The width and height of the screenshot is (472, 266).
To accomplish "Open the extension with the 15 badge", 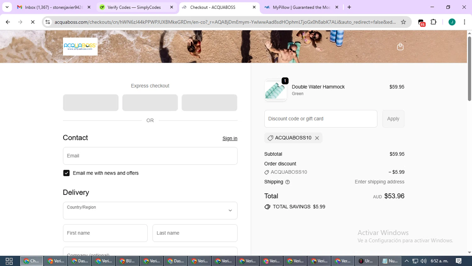I will pos(421,22).
